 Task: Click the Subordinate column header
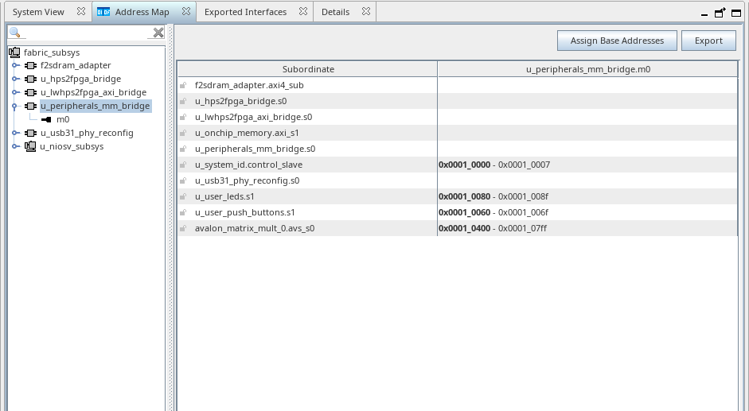point(308,69)
